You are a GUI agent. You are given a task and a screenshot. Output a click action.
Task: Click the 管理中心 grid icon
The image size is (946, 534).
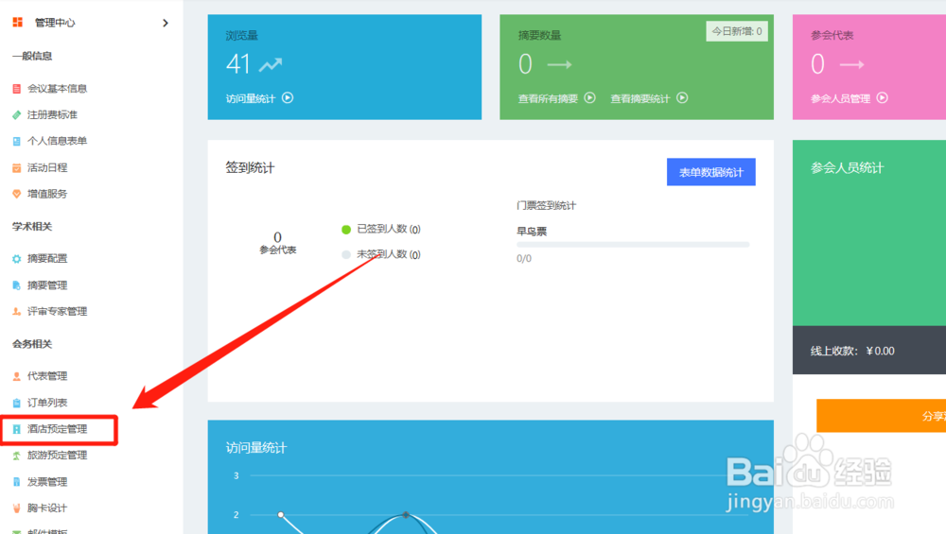(17, 23)
